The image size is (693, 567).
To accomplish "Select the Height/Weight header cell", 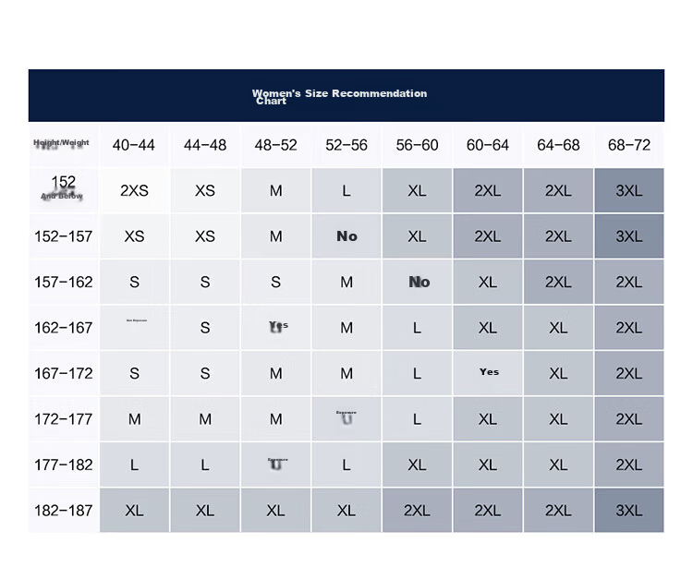I will 64,145.
